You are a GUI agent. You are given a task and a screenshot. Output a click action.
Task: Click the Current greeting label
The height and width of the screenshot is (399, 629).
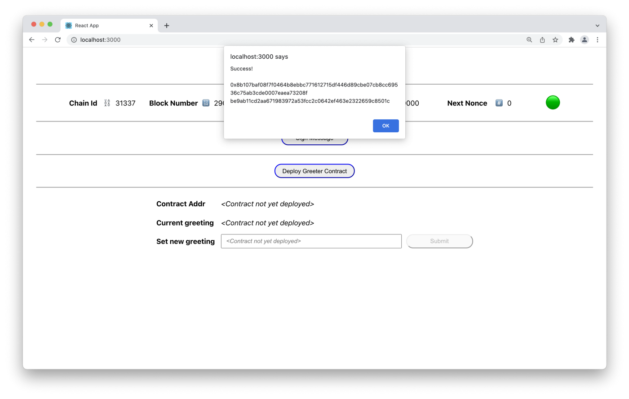[185, 223]
